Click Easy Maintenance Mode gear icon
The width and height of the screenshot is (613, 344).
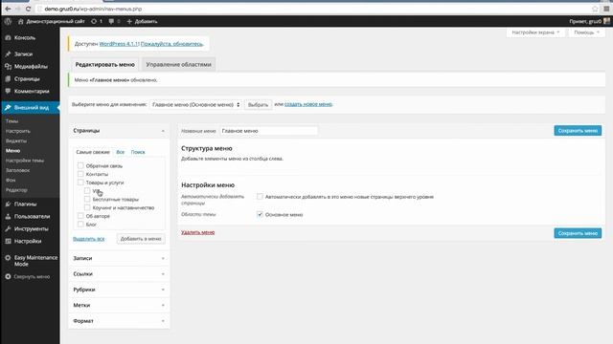point(8,258)
